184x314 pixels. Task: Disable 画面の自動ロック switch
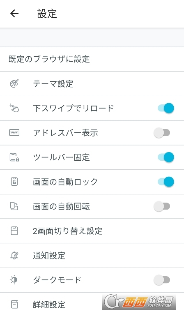[166, 182]
